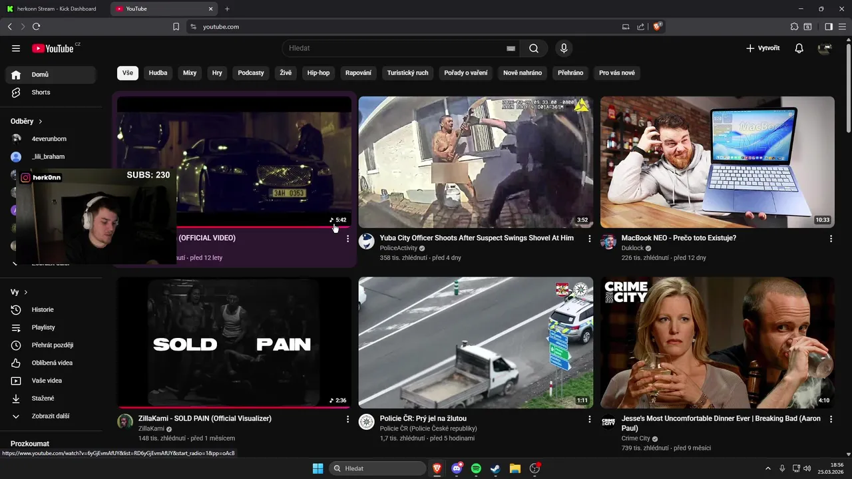Select the Vše filter chip

pos(128,73)
